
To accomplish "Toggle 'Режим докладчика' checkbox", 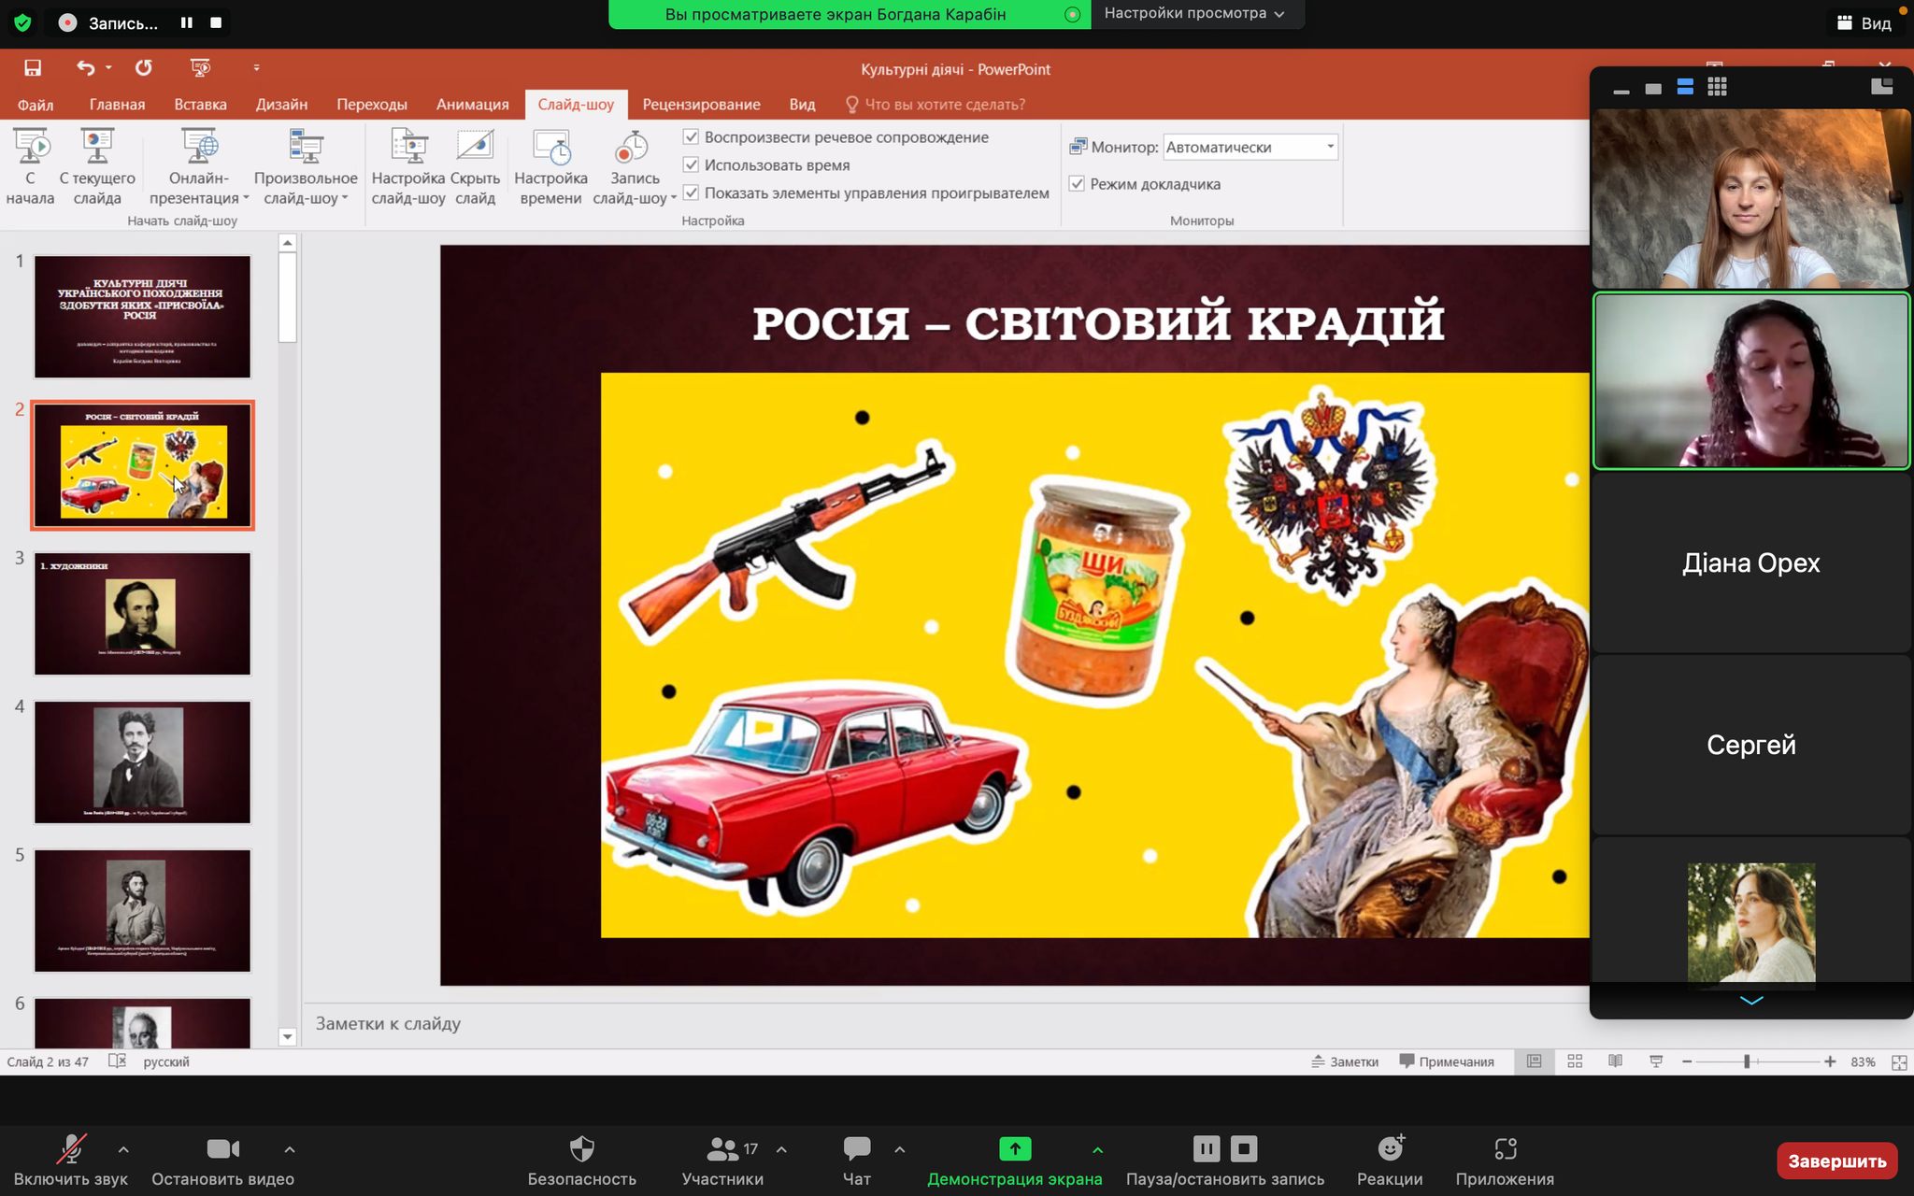I will (1077, 183).
